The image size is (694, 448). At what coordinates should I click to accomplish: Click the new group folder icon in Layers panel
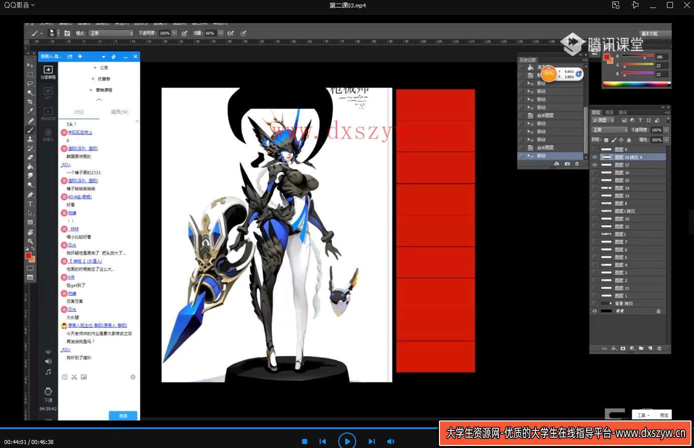[x=641, y=348]
